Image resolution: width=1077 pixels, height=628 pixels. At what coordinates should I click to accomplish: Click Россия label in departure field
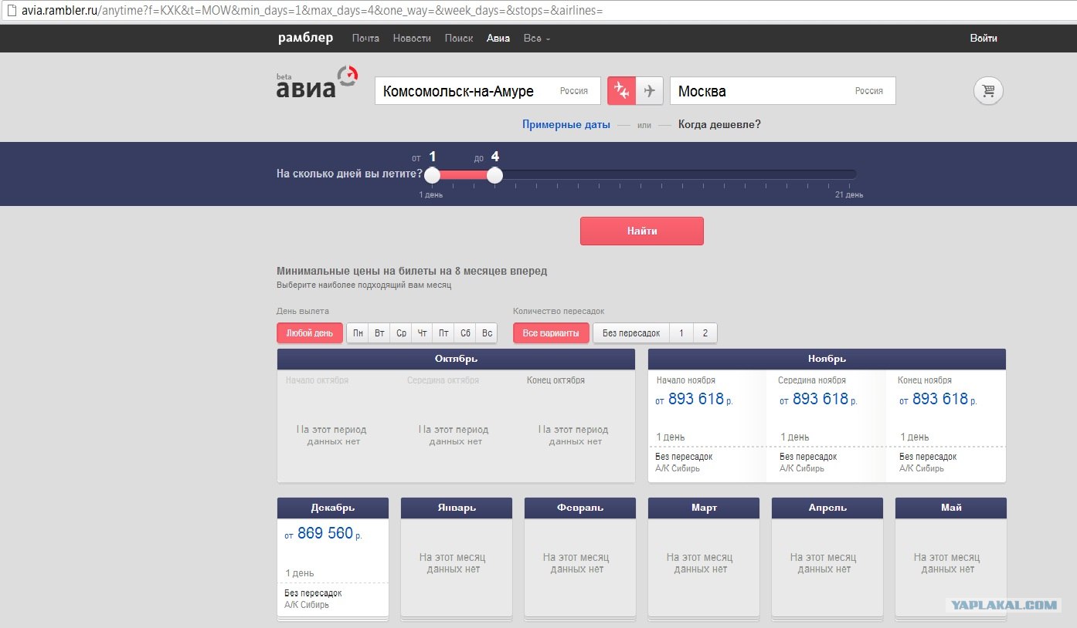[574, 91]
